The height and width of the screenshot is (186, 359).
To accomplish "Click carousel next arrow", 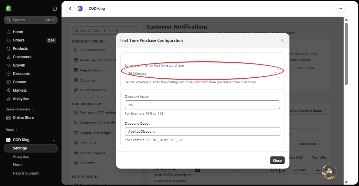I will tap(319, 144).
